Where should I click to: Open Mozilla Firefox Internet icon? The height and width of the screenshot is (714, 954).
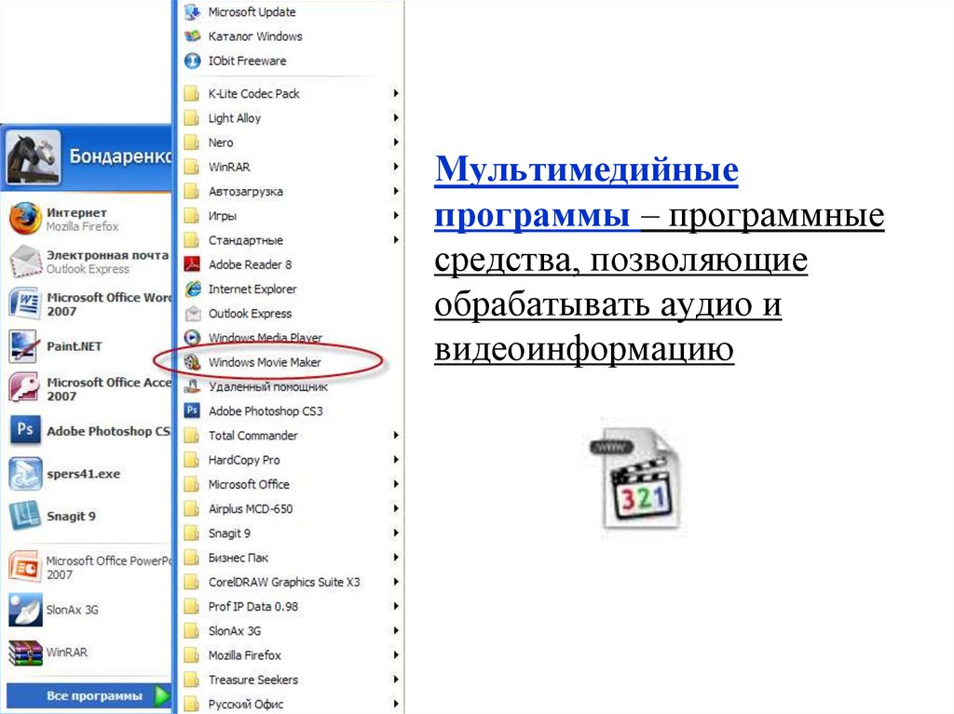click(x=25, y=219)
